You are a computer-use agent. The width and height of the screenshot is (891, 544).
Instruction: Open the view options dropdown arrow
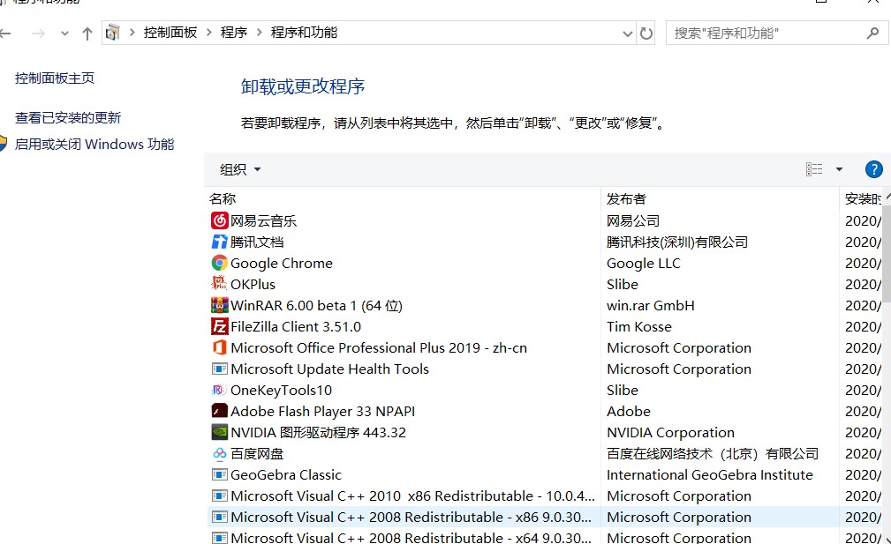839,169
